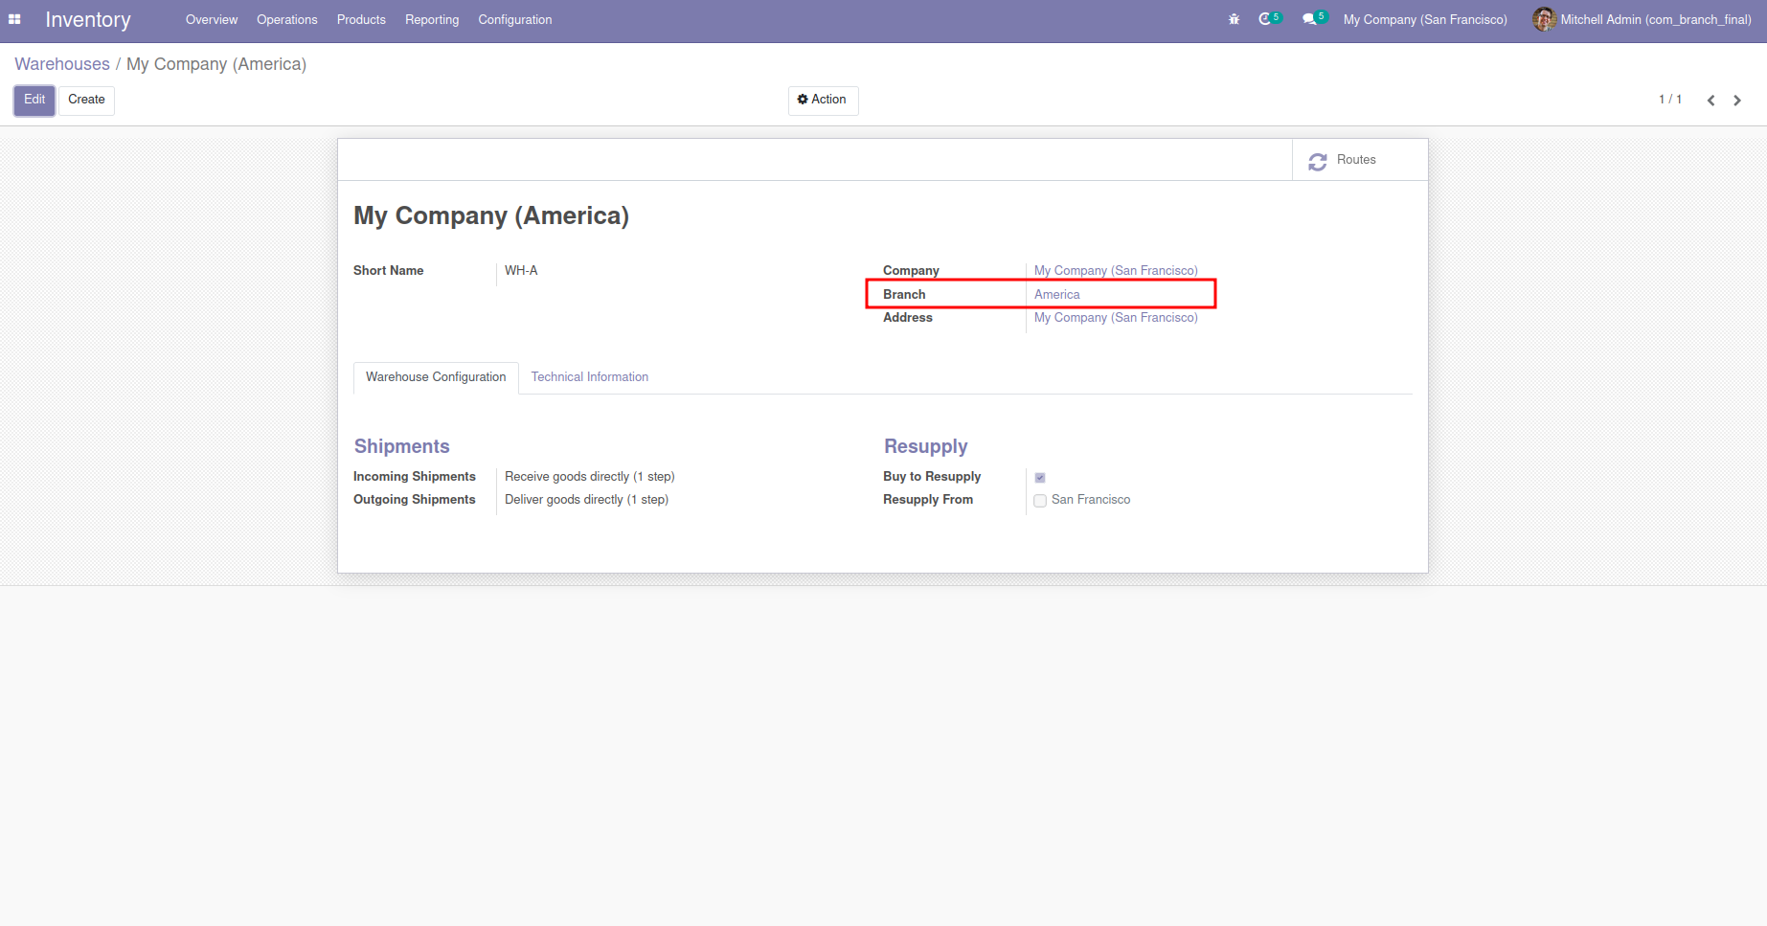Open the America branch link
The image size is (1767, 926).
click(x=1056, y=295)
